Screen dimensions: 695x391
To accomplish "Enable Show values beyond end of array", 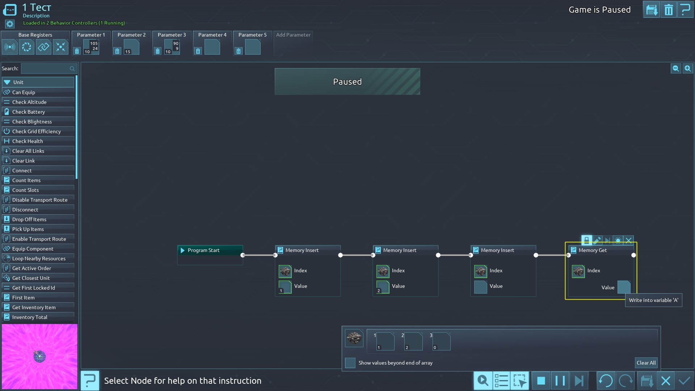I will click(350, 363).
